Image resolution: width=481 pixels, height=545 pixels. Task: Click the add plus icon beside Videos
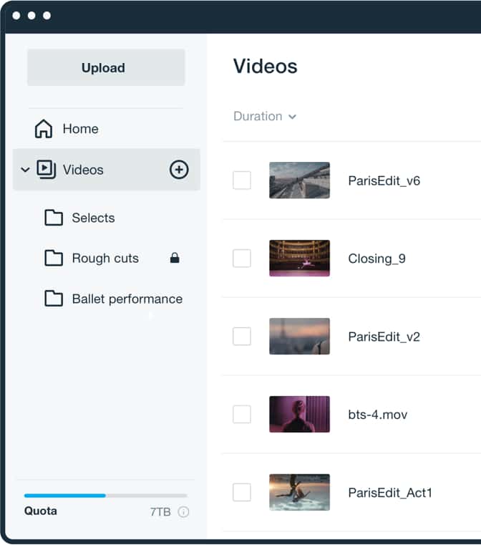179,170
